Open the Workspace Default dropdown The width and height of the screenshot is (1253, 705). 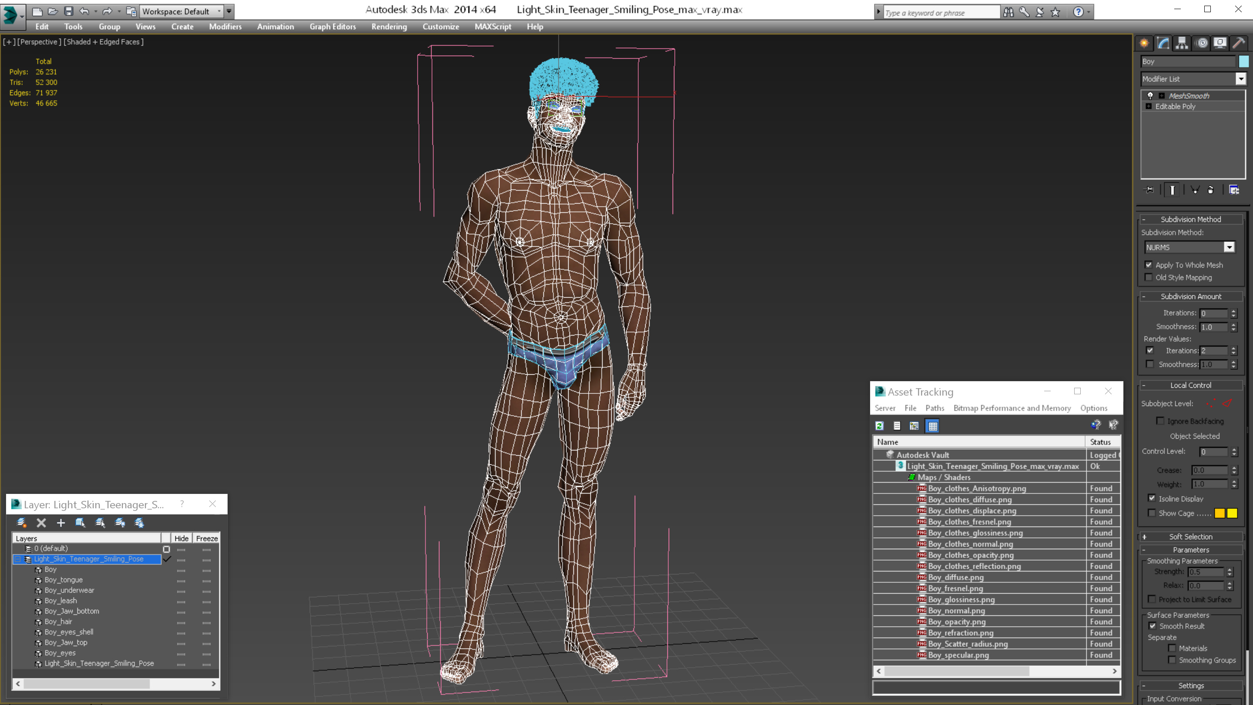coord(219,11)
